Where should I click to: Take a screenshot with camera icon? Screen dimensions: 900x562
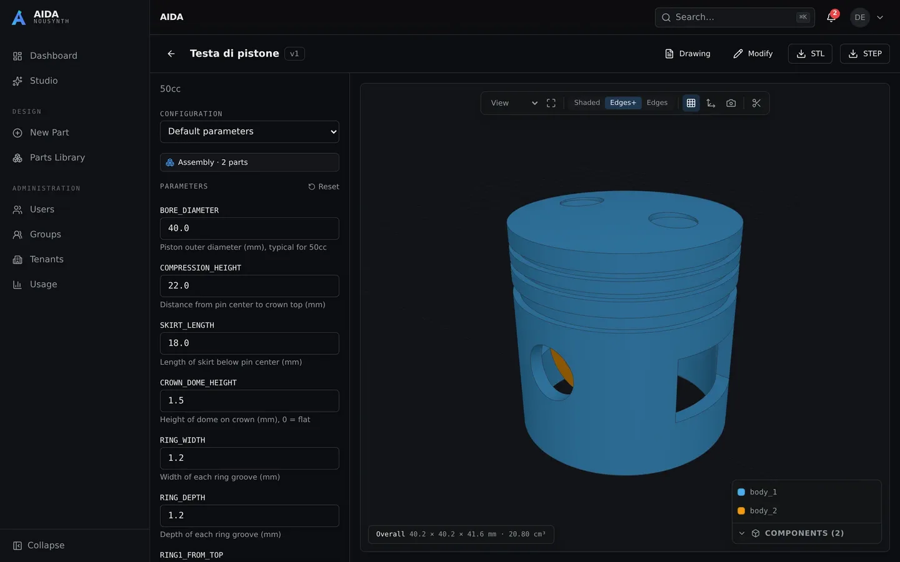click(x=731, y=103)
